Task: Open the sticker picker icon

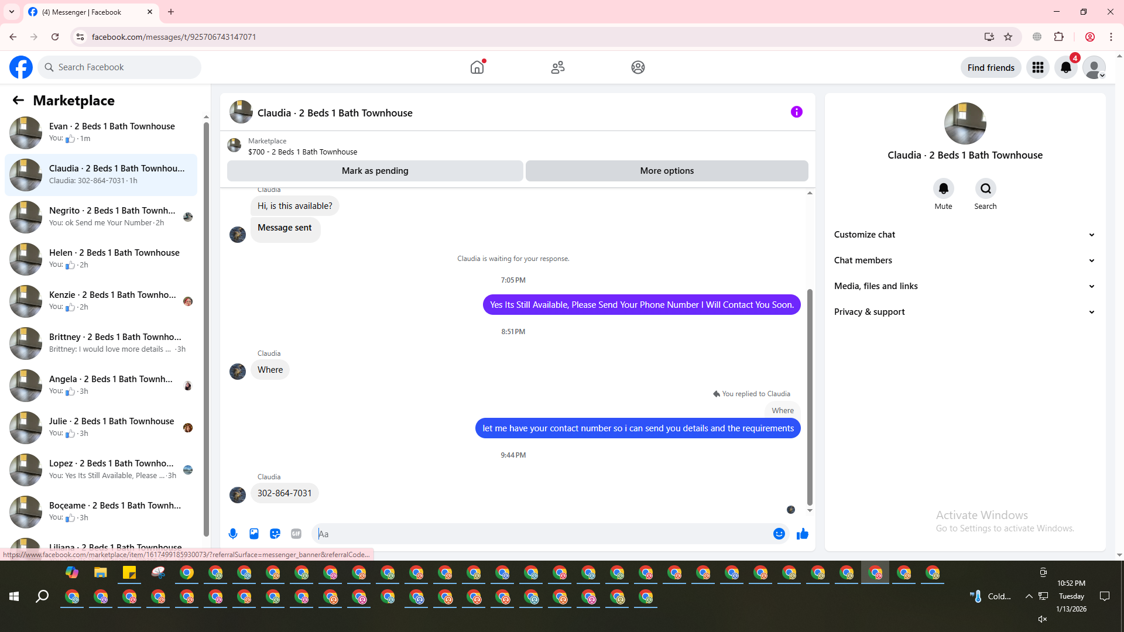Action: (275, 534)
